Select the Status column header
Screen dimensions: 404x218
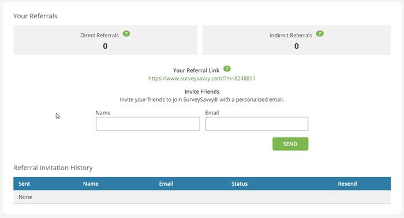(240, 183)
